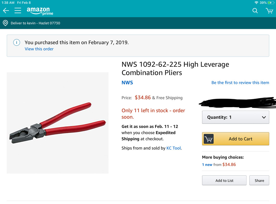Click the Add to Cart button
This screenshot has height=204, width=276.
point(236,139)
